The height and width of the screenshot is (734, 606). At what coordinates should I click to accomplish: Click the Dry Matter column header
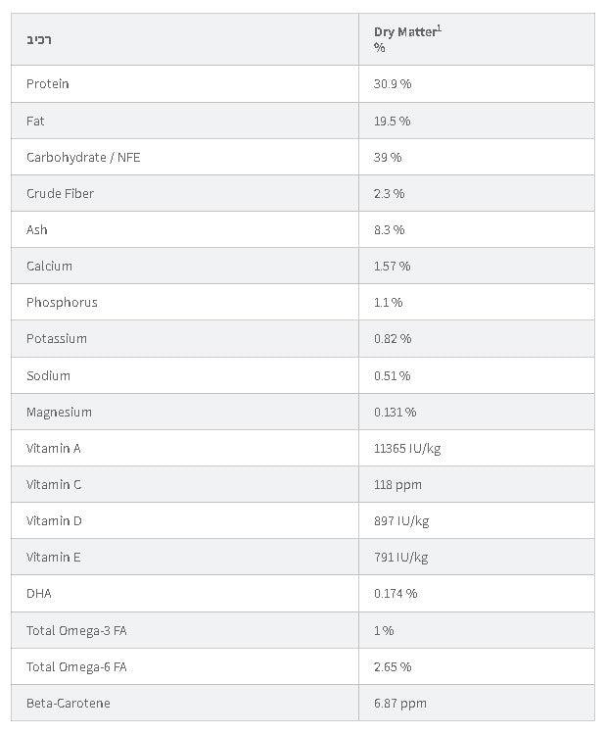coord(407,32)
